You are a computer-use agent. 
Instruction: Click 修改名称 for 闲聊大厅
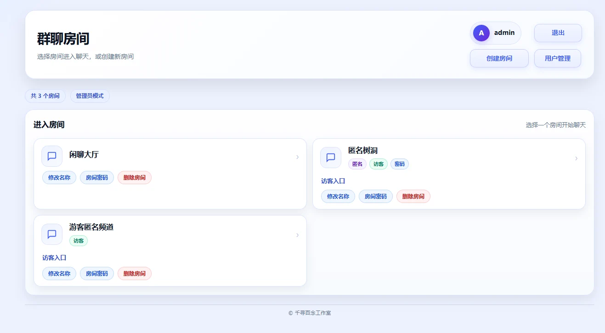pos(59,177)
